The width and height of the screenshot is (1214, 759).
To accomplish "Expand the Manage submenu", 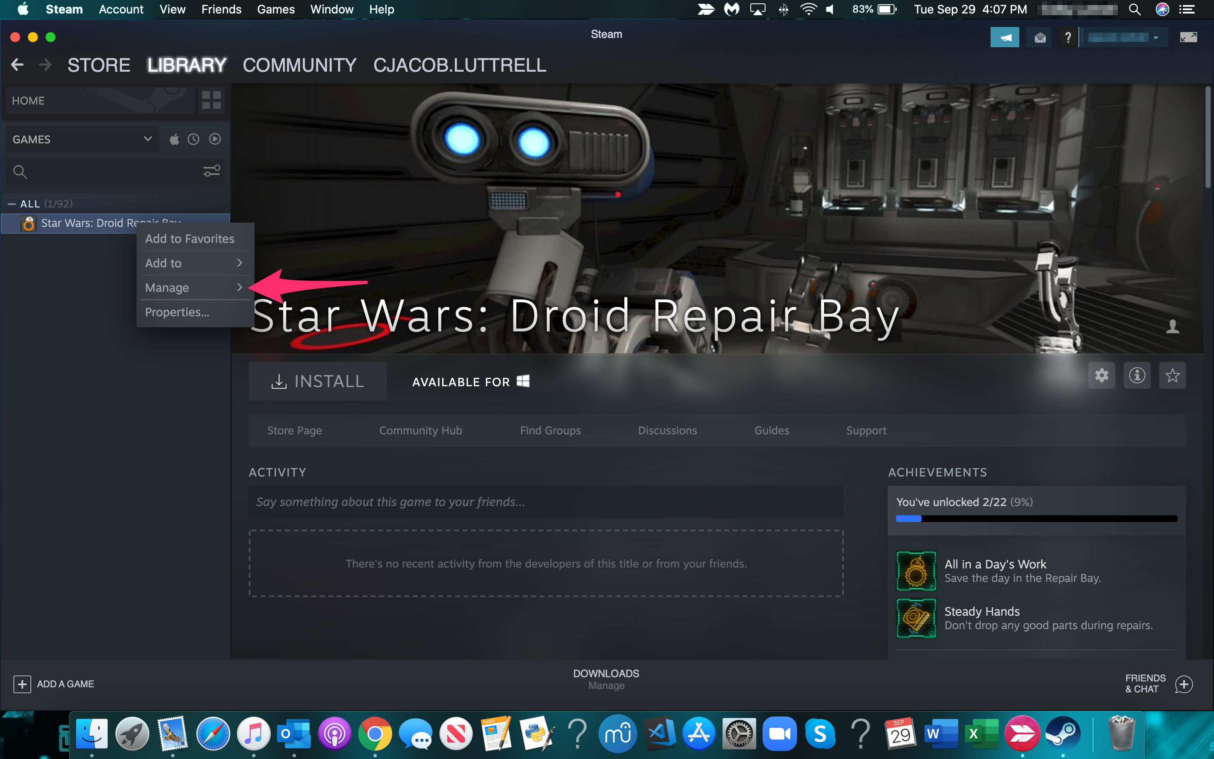I will [x=193, y=288].
